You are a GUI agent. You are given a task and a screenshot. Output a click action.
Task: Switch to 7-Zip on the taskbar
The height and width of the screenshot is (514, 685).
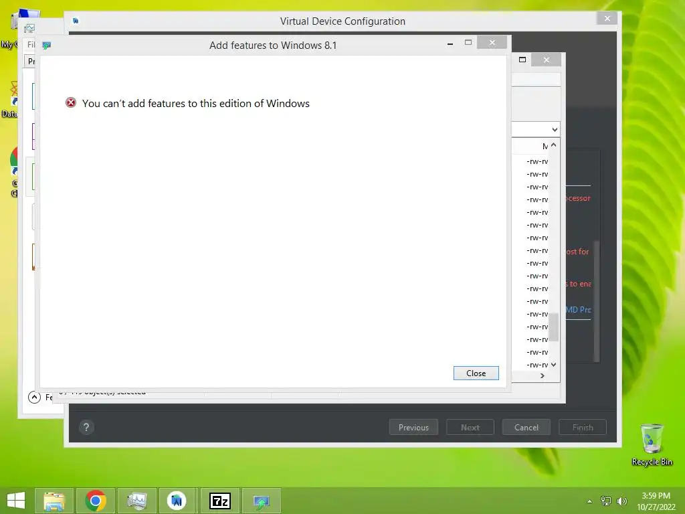click(x=219, y=501)
